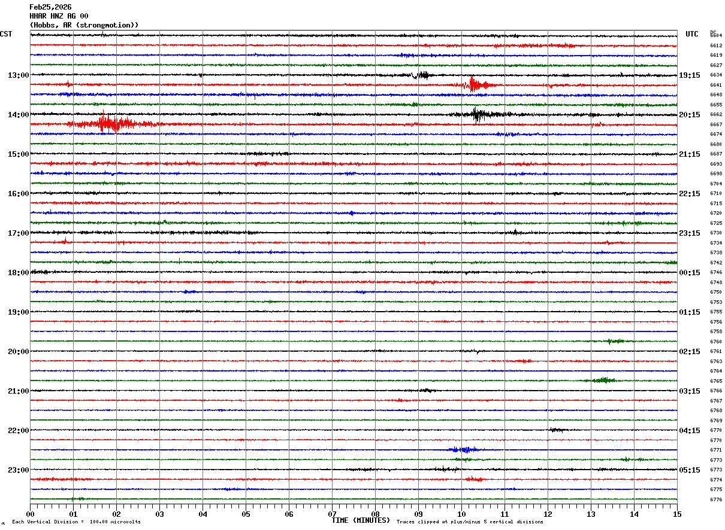
Task: Click the DC offset value 6641
Action: pyautogui.click(x=716, y=85)
